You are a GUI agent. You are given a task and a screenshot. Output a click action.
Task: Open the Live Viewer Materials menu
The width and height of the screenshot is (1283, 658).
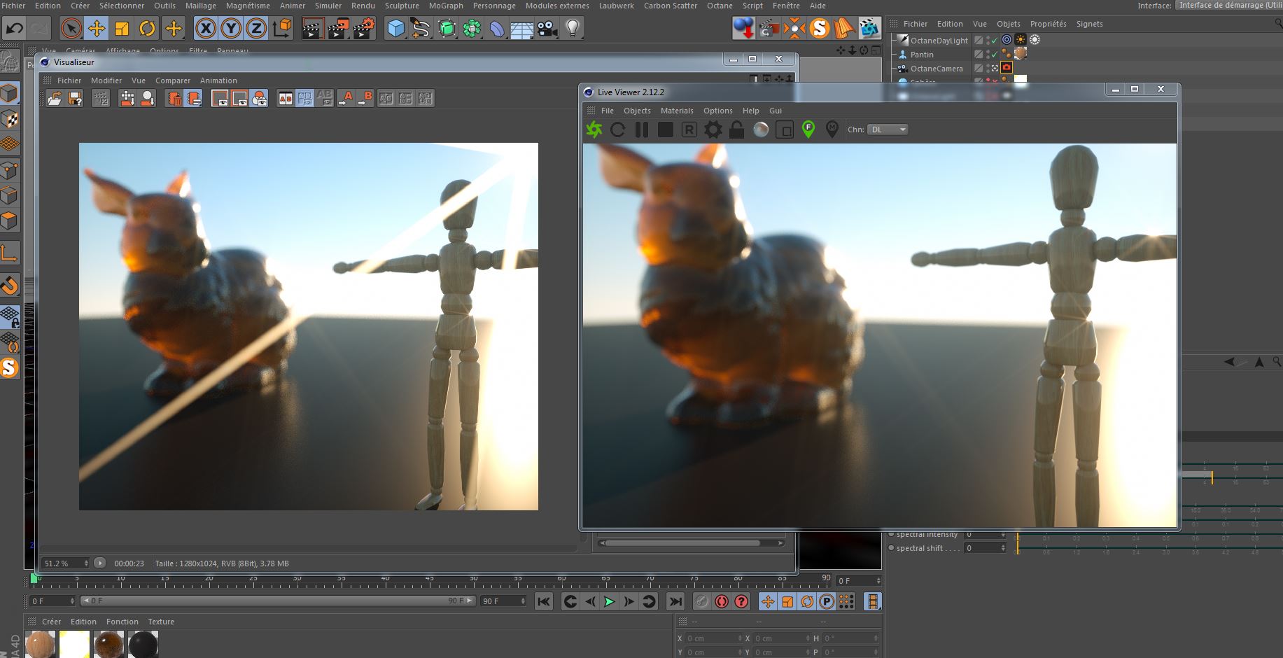(677, 111)
